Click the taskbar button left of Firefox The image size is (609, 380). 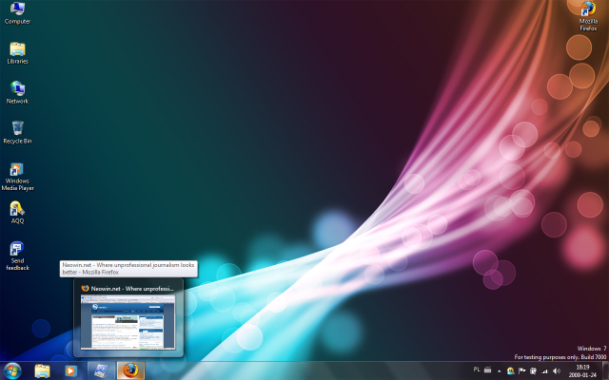coord(102,370)
